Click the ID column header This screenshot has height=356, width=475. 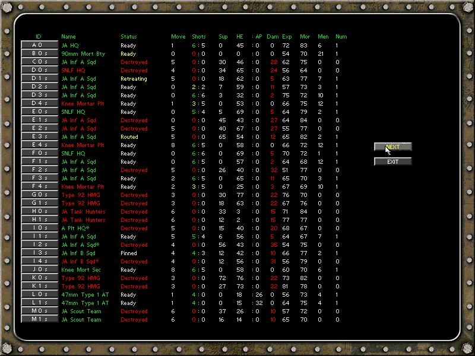coord(39,37)
